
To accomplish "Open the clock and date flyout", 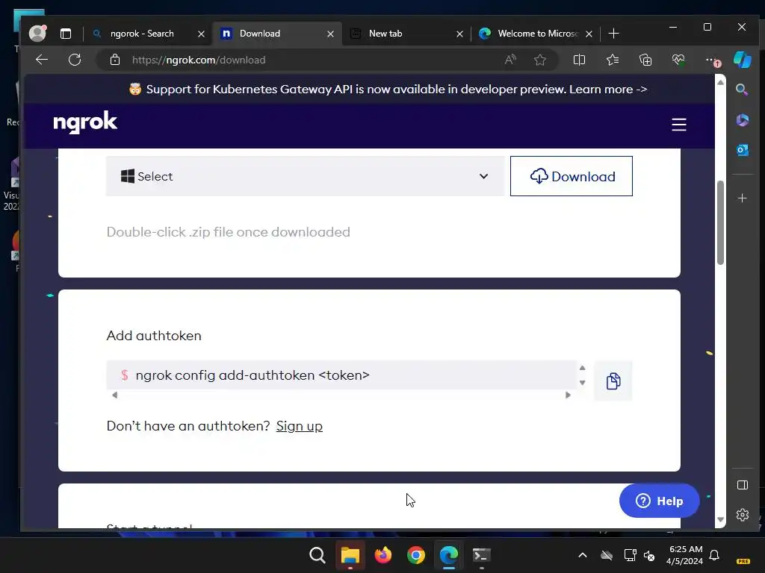I will click(x=685, y=555).
